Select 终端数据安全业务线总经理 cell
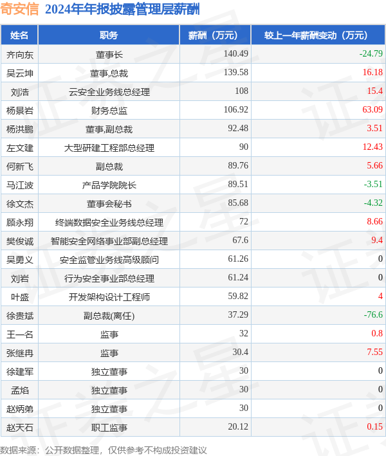The height and width of the screenshot is (456, 386). pyautogui.click(x=109, y=223)
